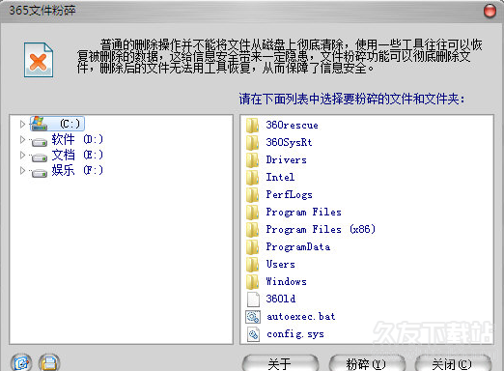504x371 pixels.
Task: Click the 粉碎(Y) shred button
Action: [367, 364]
